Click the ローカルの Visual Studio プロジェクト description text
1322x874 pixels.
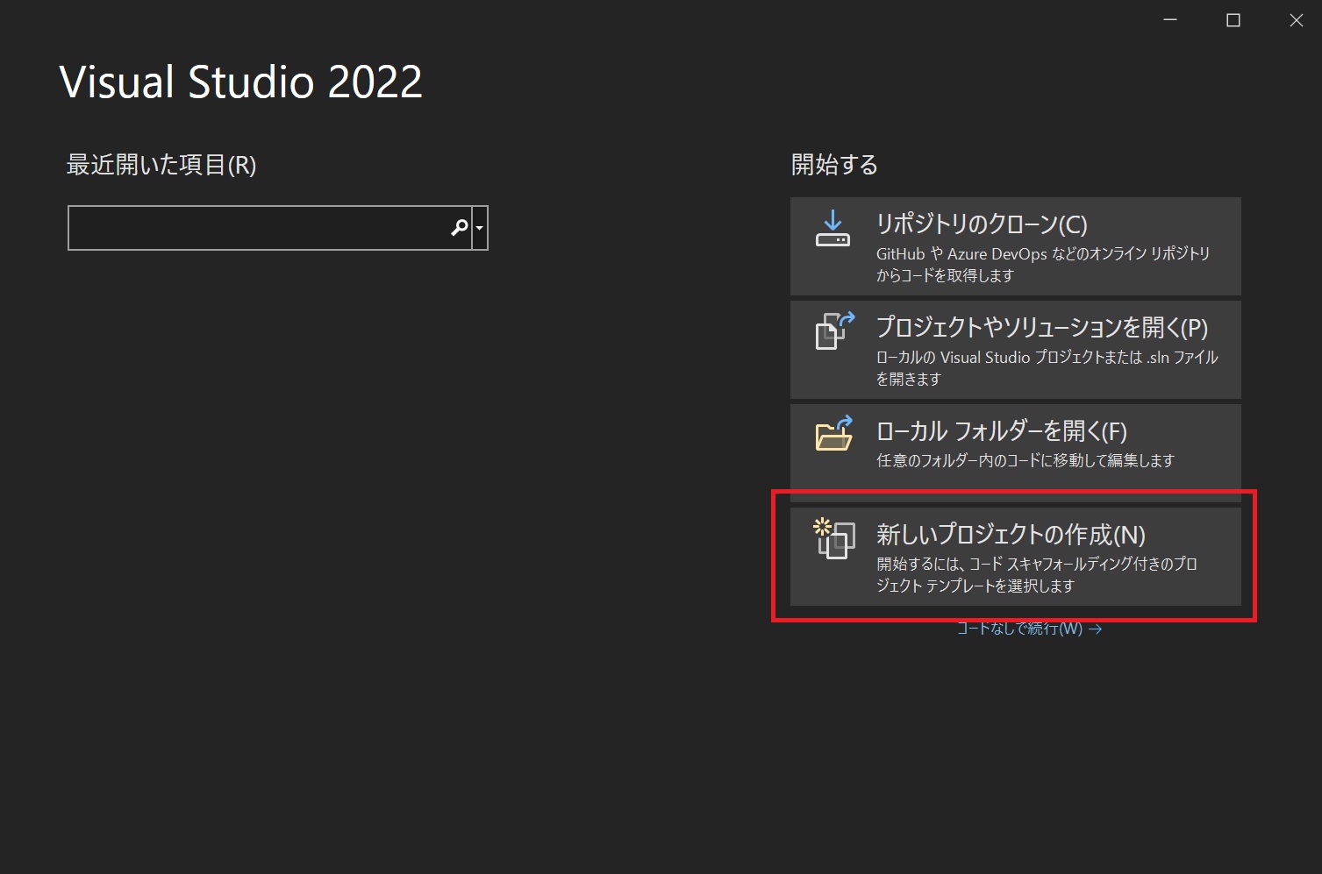[x=1047, y=368]
